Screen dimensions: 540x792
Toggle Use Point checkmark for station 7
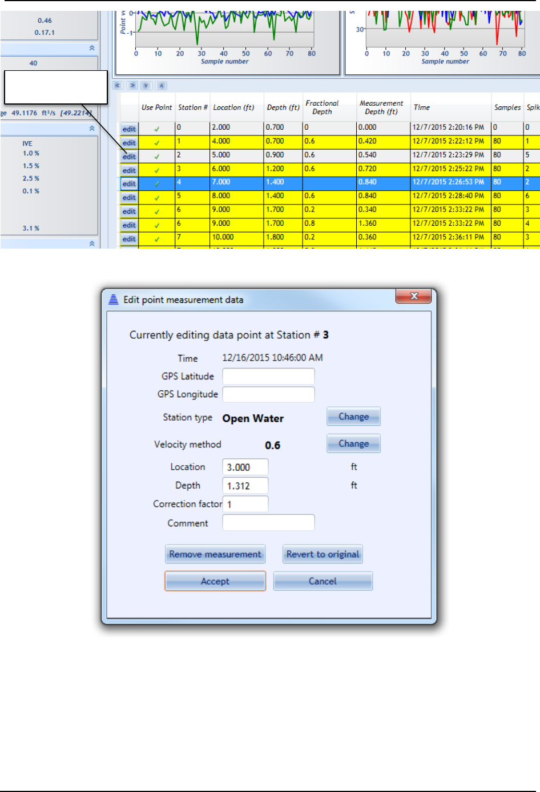(157, 238)
